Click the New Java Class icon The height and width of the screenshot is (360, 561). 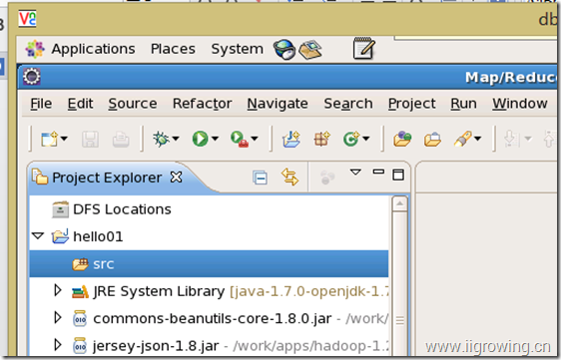pos(351,139)
